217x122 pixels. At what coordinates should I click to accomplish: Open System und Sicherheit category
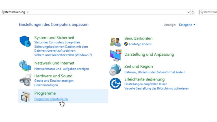(x=54, y=38)
